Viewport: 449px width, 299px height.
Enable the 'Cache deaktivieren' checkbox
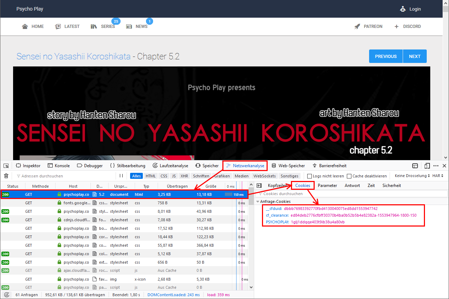(x=349, y=176)
